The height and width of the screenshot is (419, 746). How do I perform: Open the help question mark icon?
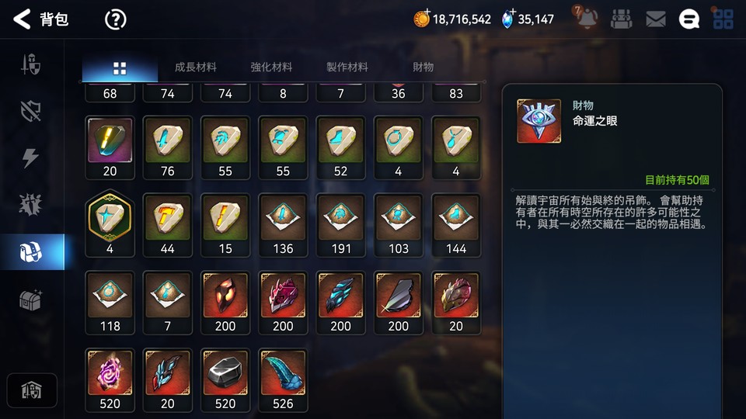coord(115,19)
